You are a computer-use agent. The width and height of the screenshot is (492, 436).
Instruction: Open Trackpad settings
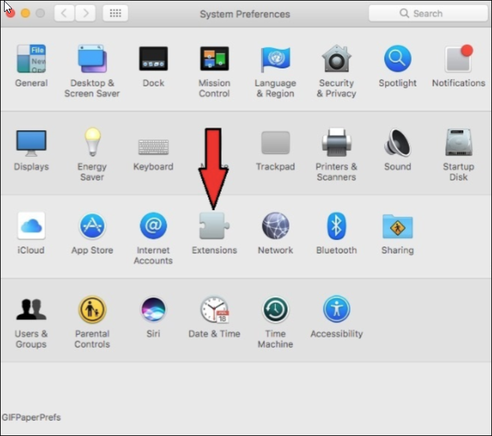276,143
